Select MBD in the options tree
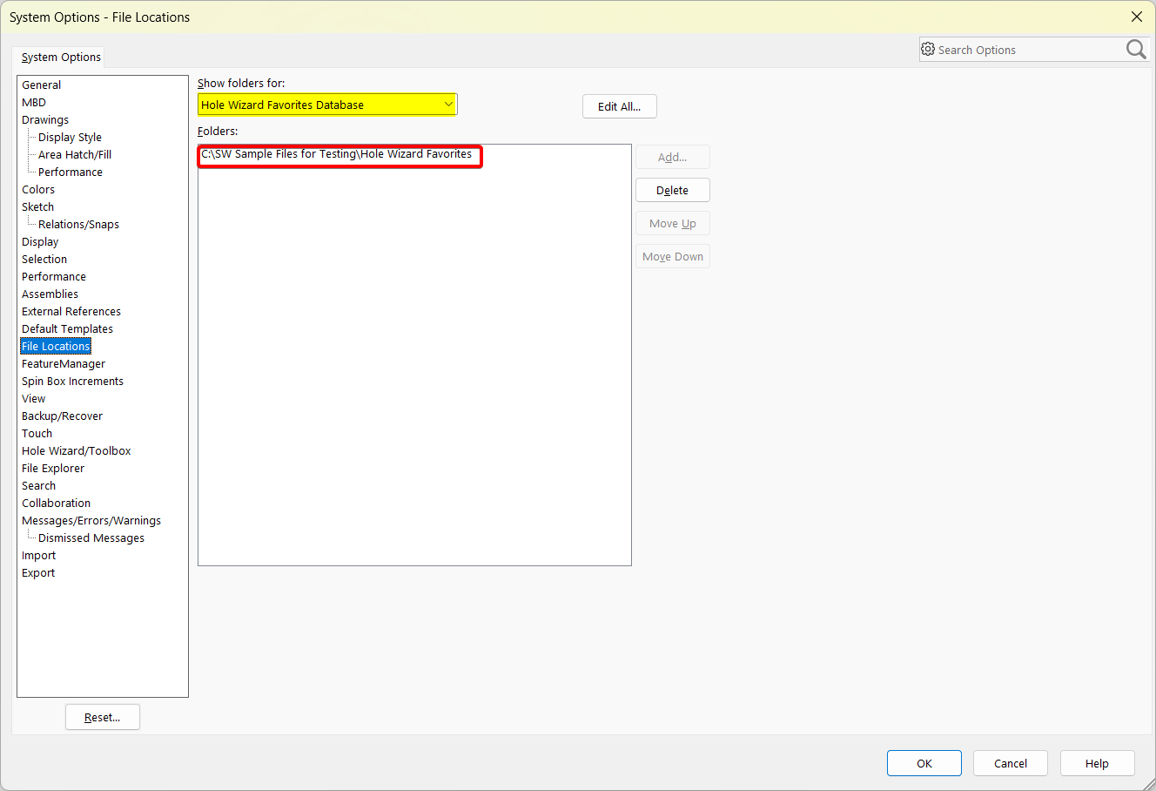This screenshot has width=1156, height=791. [34, 103]
